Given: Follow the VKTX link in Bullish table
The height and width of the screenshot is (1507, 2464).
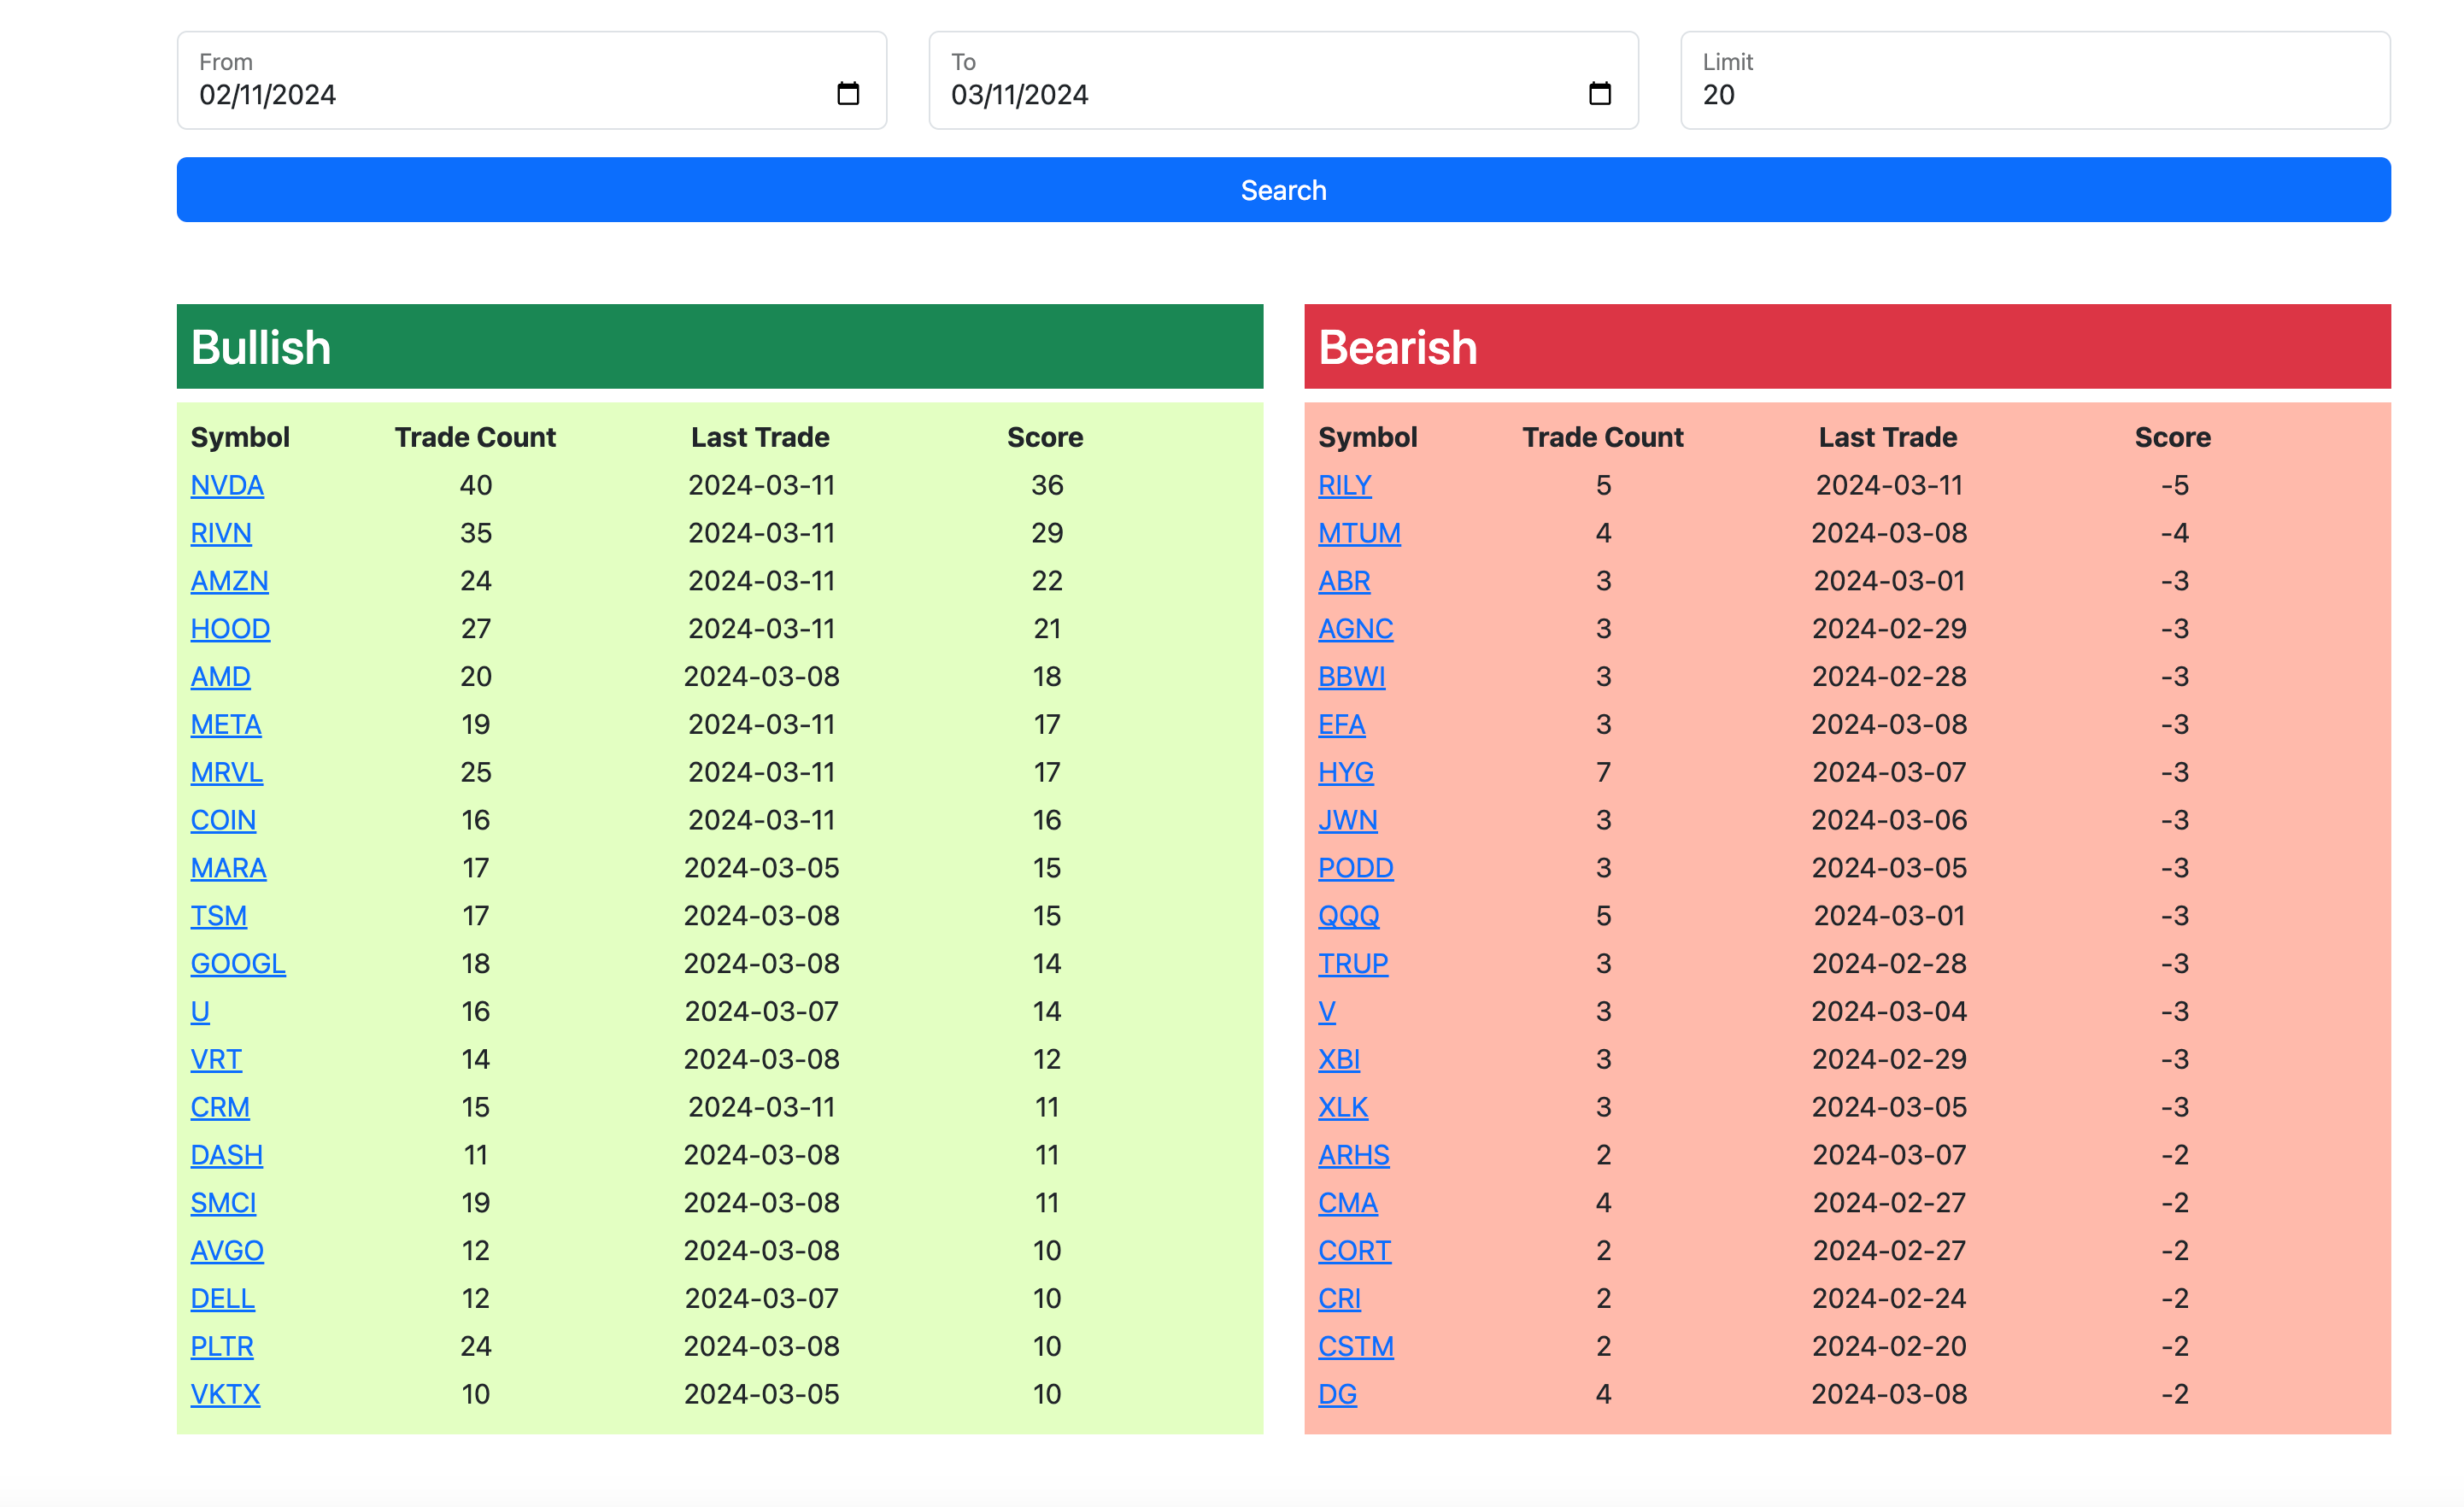Looking at the screenshot, I should (225, 1394).
